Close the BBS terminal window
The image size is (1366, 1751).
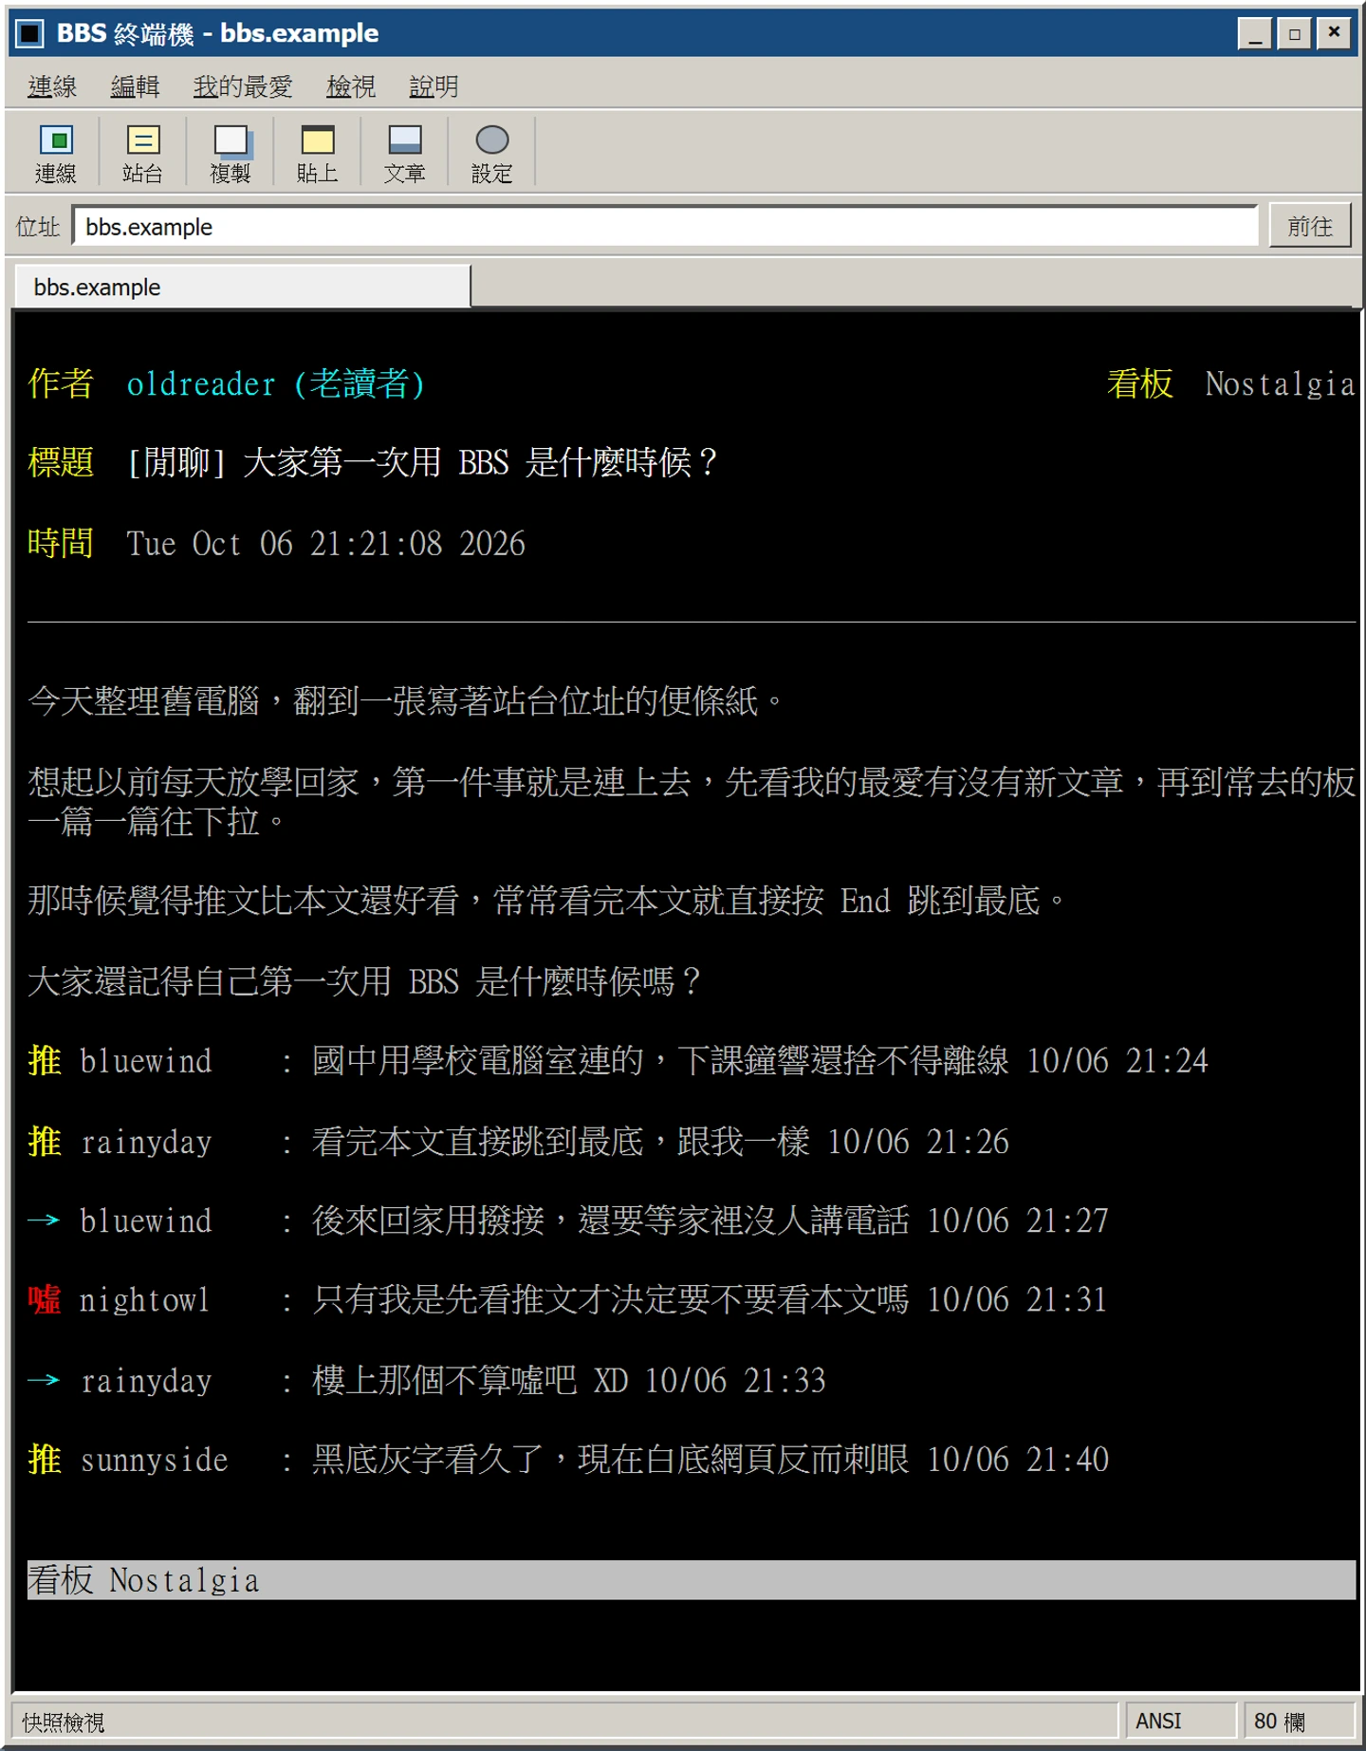click(x=1334, y=33)
